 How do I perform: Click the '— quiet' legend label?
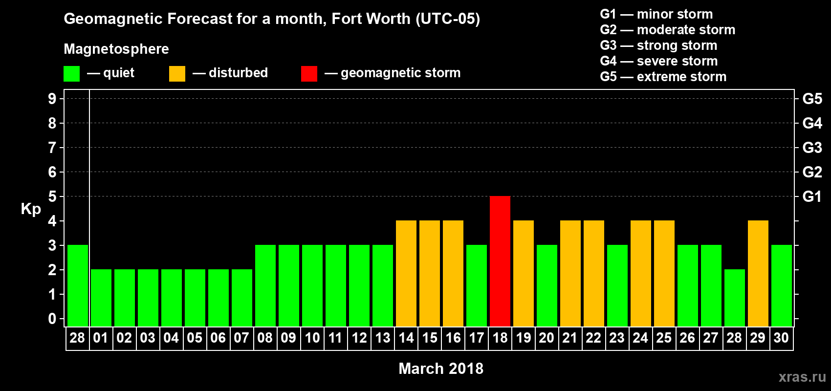110,73
